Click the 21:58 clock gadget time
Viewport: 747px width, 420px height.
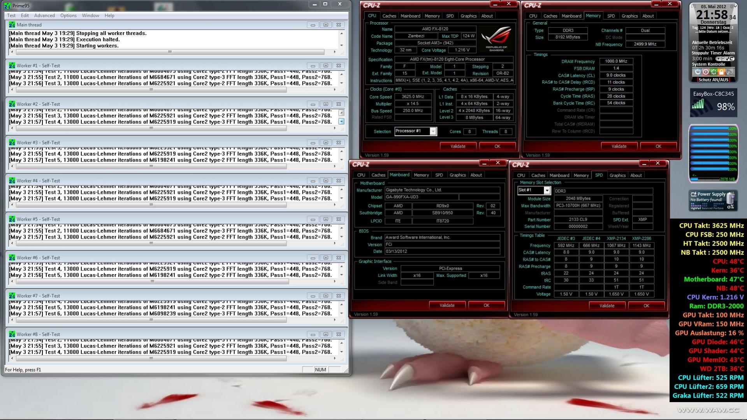point(712,15)
